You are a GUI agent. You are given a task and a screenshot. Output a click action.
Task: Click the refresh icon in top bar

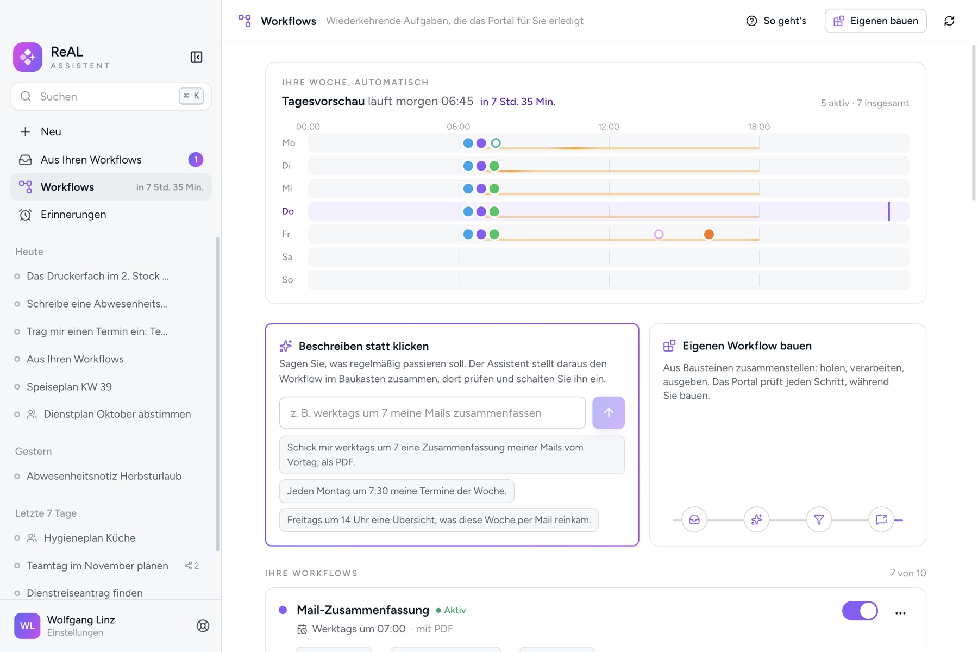[x=949, y=21]
